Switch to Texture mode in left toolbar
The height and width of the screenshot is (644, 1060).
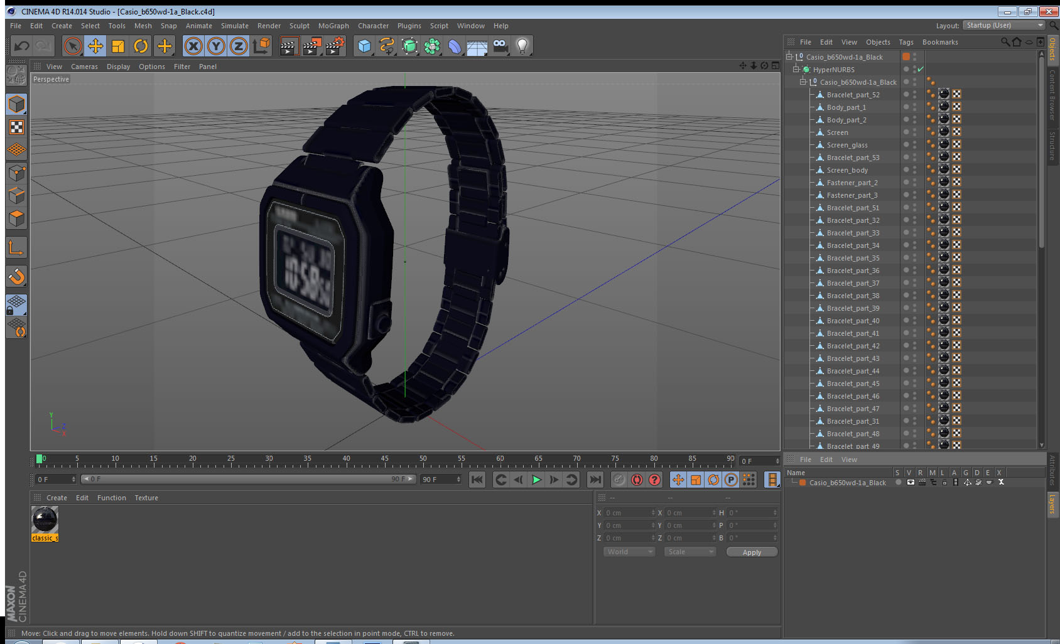coord(16,127)
